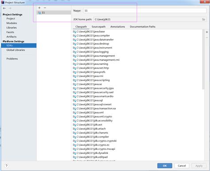
Task: Click the OK button
Action: [x=165, y=166]
